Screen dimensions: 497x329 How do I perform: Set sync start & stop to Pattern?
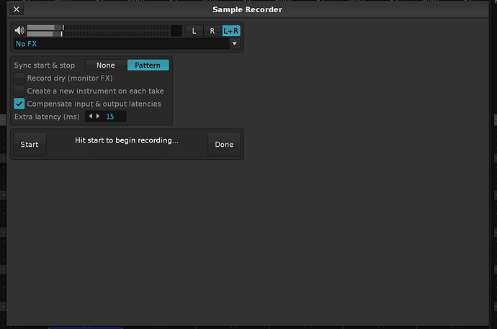pyautogui.click(x=148, y=66)
